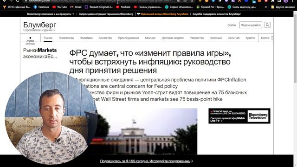Select the Равенство navigation tab

coord(197,38)
